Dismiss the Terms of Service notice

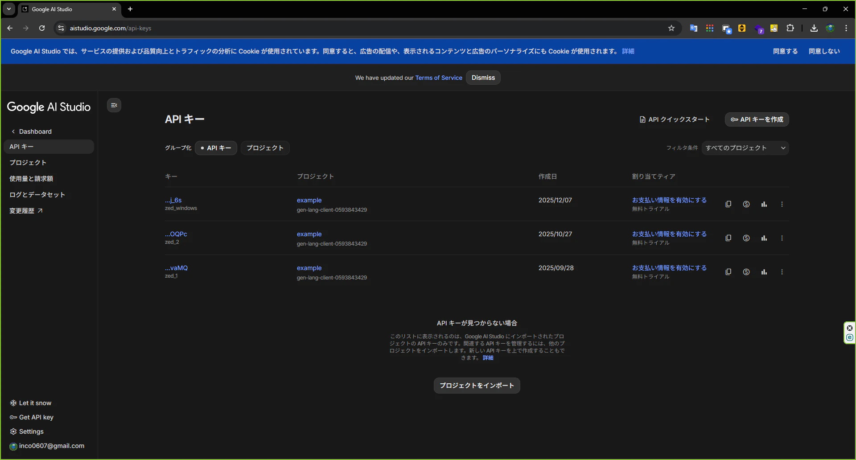pos(483,78)
